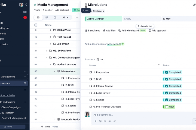Open task icon of 1. Preparation subitem
Image resolution: width=196 pixels, height=130 pixels.
click(91, 72)
